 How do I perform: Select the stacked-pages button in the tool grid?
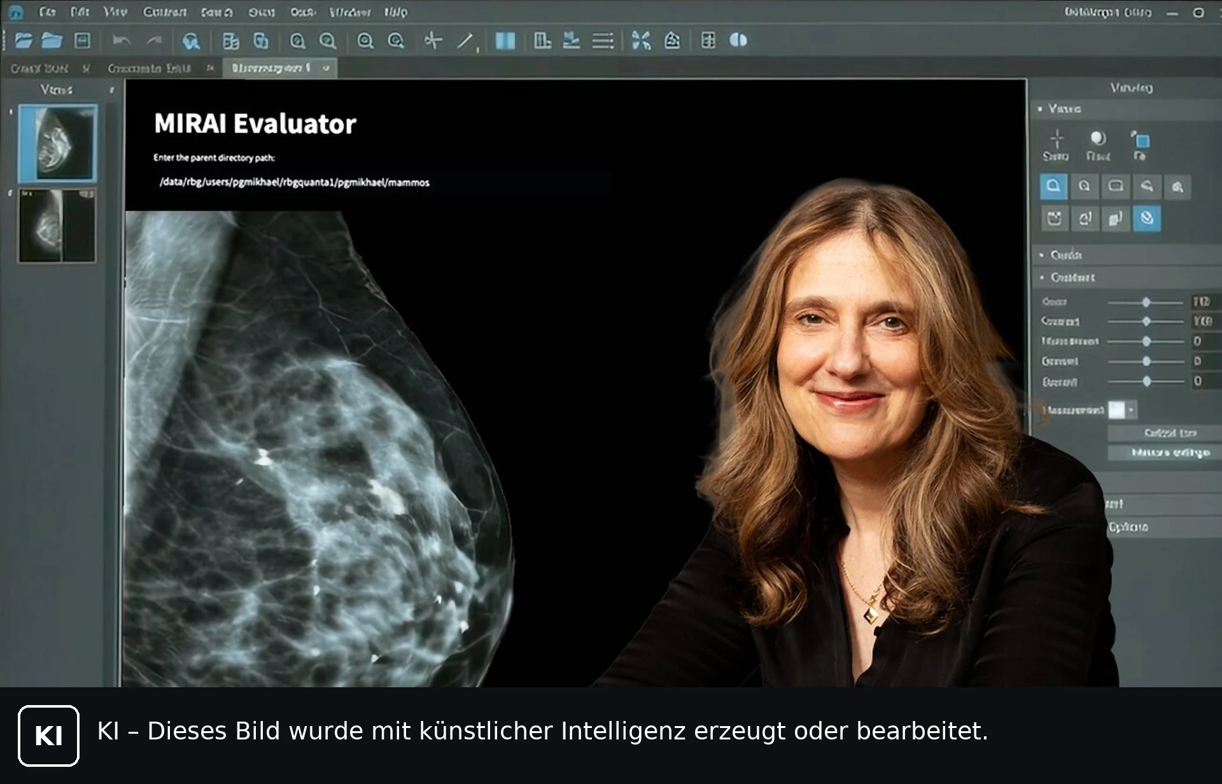click(1115, 219)
